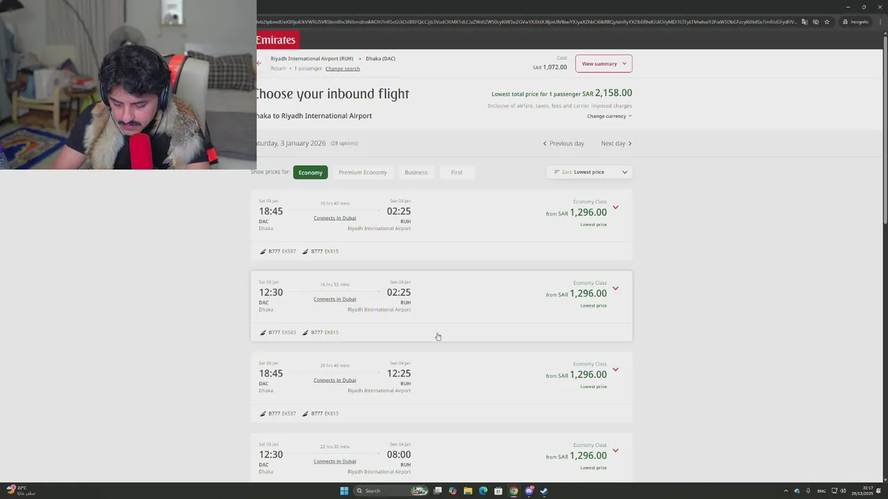Open Discord from the taskbar
This screenshot has height=499, width=888.
529,491
